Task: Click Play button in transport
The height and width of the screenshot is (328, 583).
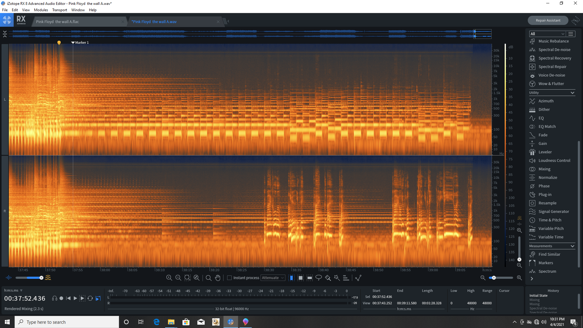Action: (x=75, y=298)
